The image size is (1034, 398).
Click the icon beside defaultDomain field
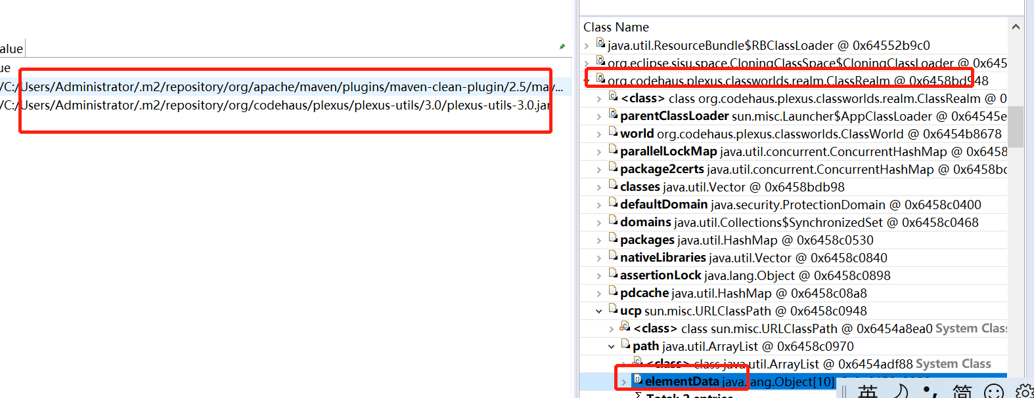[x=613, y=203]
